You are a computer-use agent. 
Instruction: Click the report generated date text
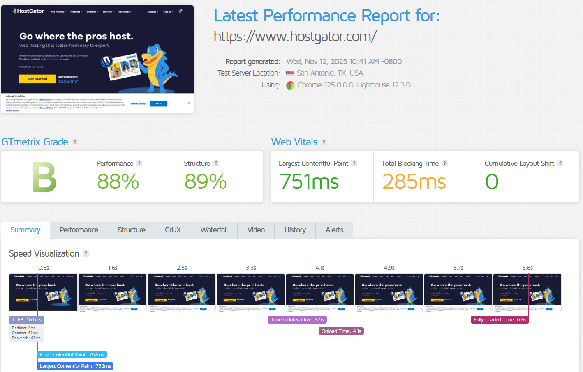(344, 62)
